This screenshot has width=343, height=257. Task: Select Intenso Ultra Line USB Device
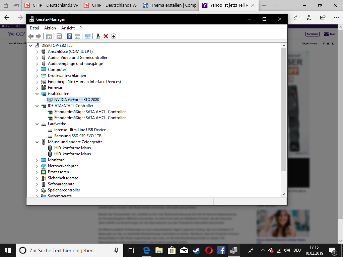click(80, 130)
